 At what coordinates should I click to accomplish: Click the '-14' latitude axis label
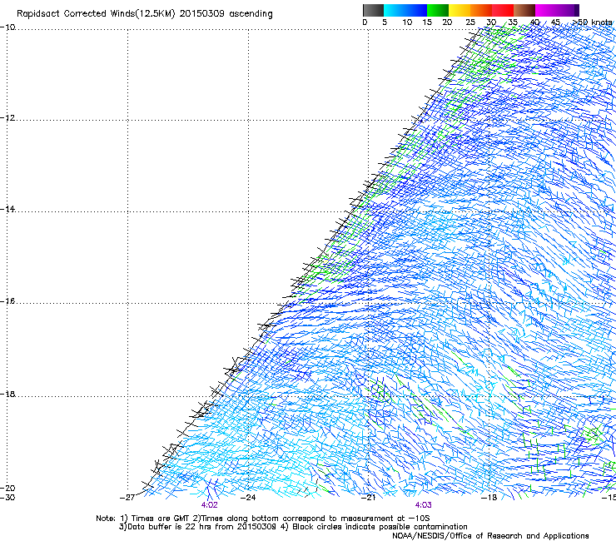click(x=7, y=209)
